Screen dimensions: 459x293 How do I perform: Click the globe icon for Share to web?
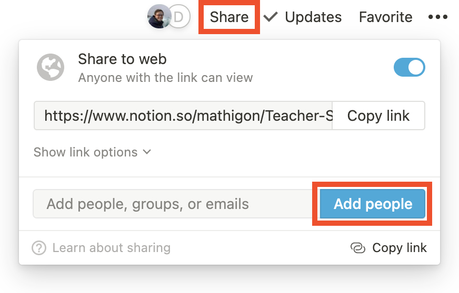point(51,67)
